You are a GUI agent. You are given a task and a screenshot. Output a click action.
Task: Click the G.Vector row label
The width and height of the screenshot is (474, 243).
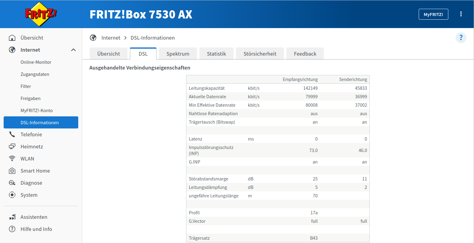point(197,221)
